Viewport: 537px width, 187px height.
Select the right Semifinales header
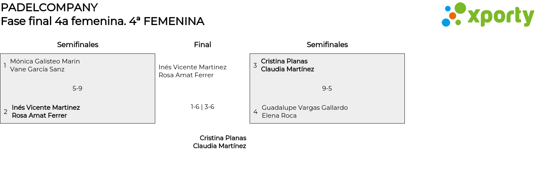327,45
